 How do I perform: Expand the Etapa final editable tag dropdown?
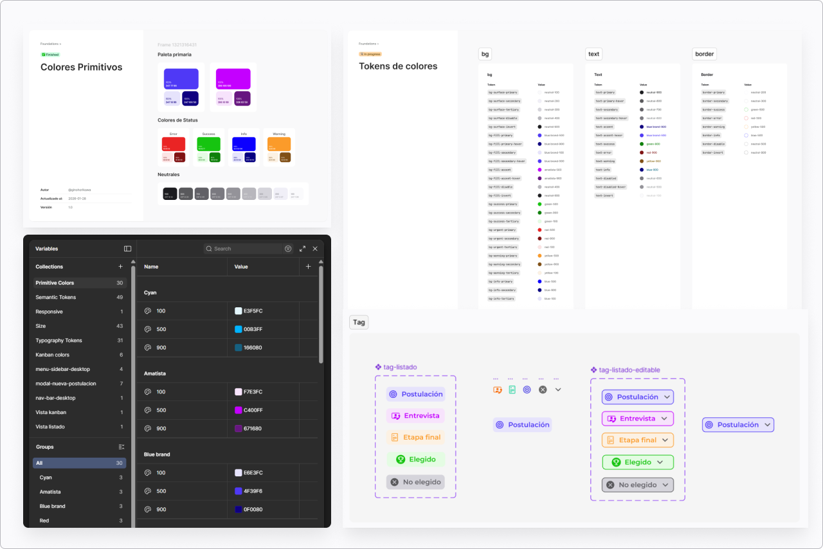point(665,440)
